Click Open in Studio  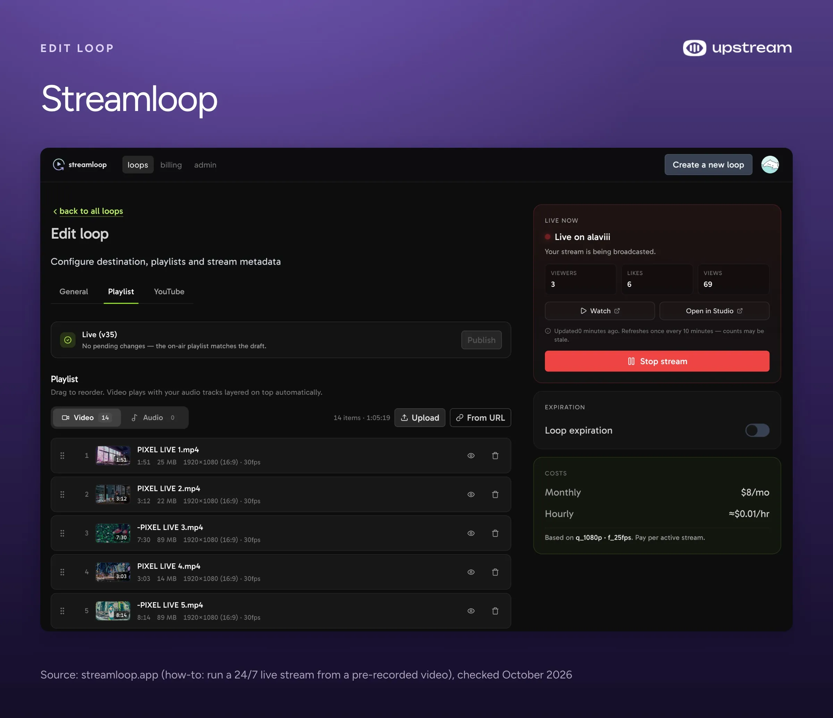[714, 311]
